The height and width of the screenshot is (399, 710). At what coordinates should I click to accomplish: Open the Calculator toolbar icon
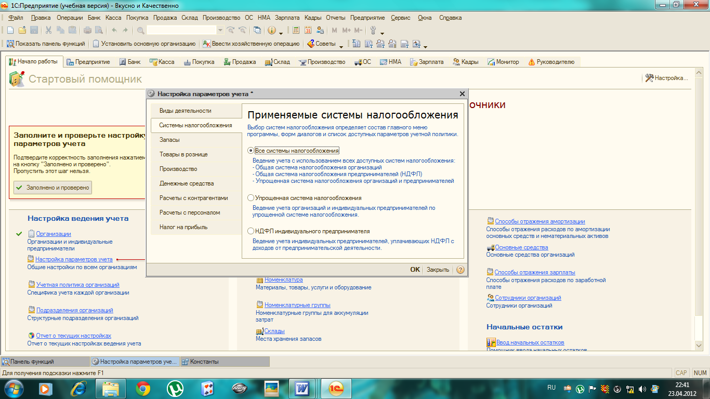point(296,30)
